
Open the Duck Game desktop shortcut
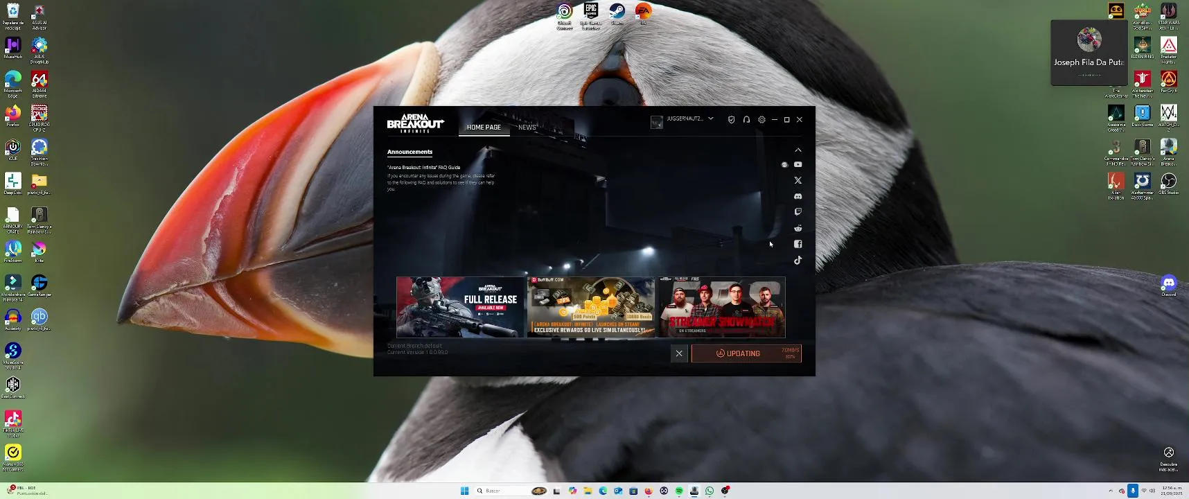point(1142,116)
